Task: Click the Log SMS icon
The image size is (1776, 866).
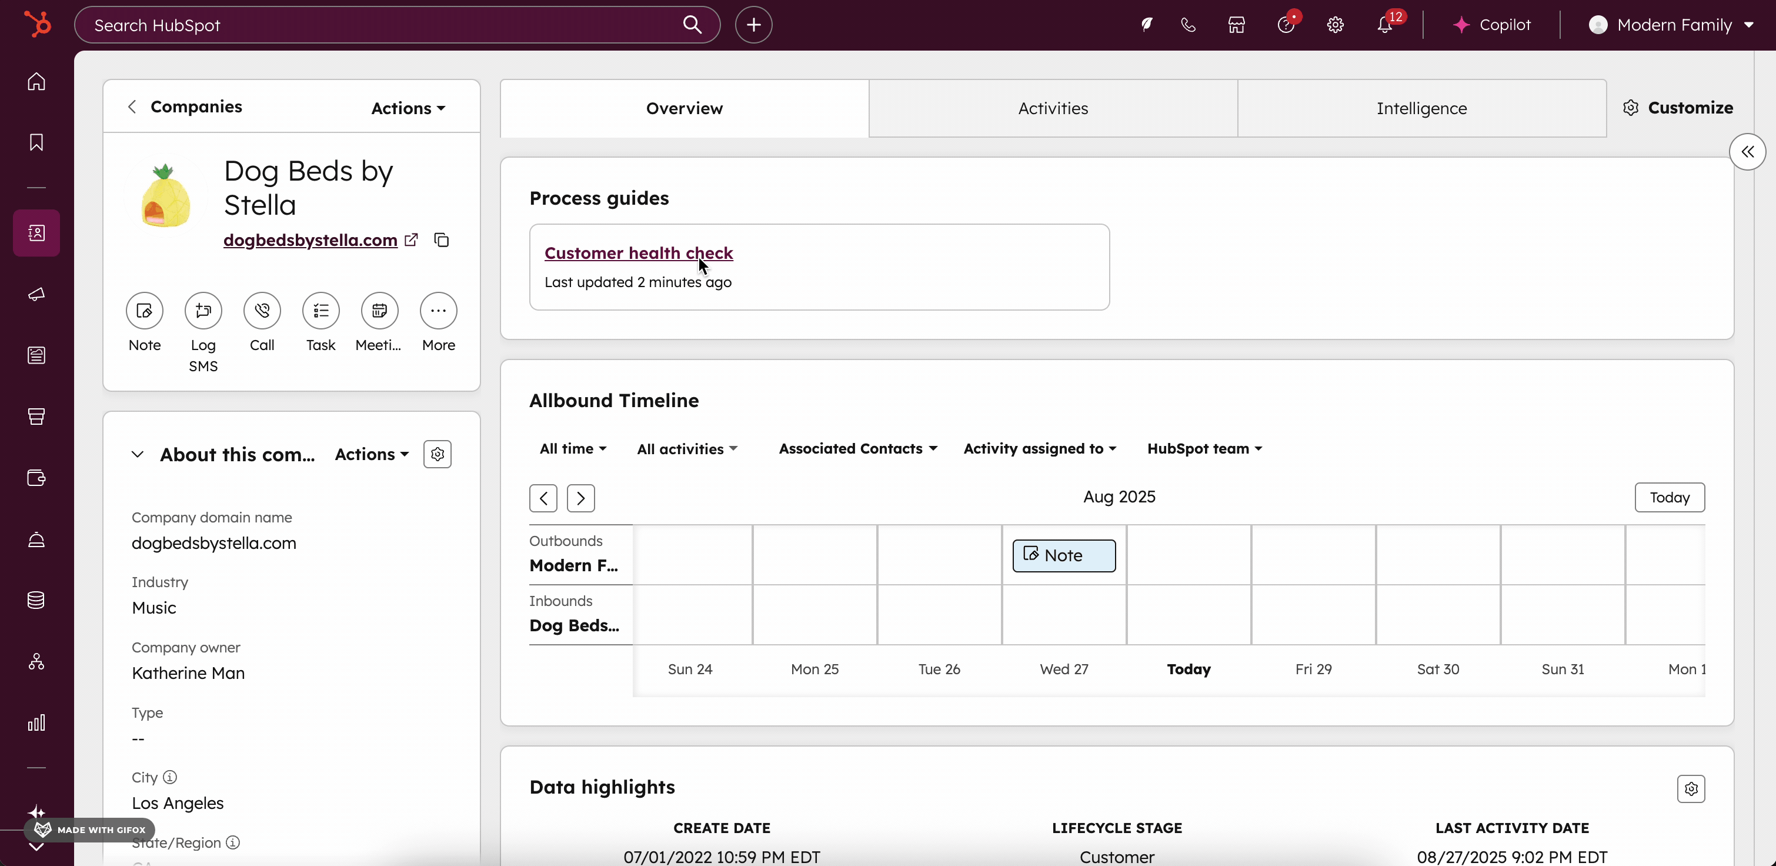Action: pyautogui.click(x=203, y=311)
